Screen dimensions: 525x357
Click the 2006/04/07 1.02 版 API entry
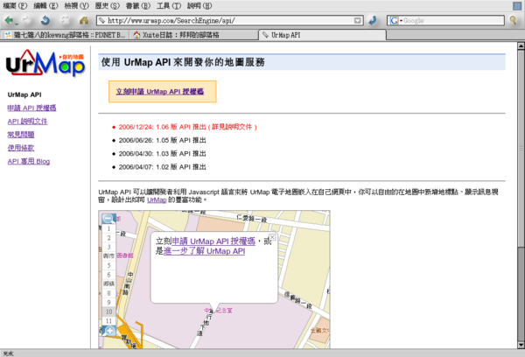click(x=163, y=167)
